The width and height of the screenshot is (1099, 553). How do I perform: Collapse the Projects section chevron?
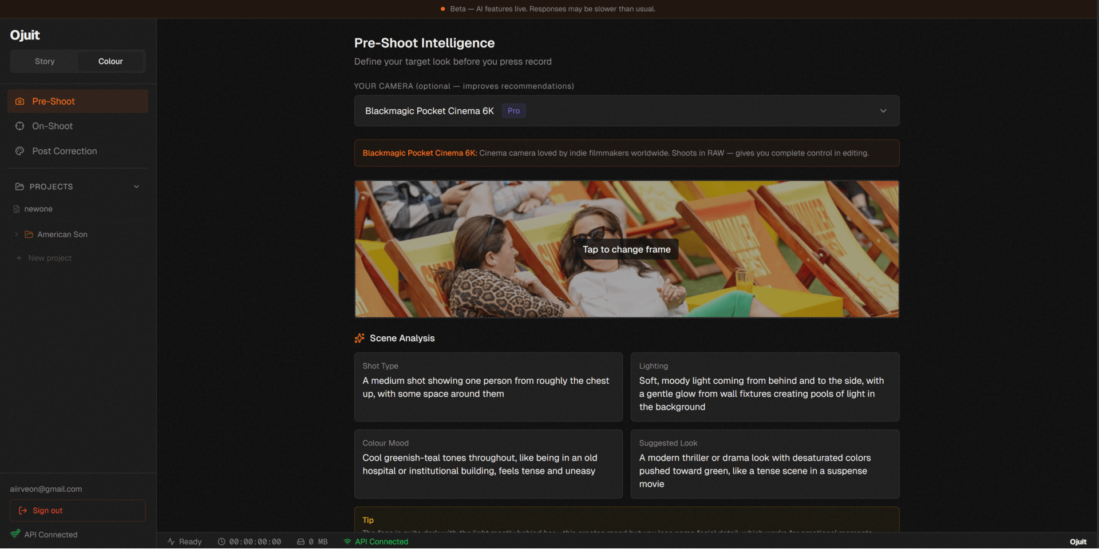(x=136, y=186)
